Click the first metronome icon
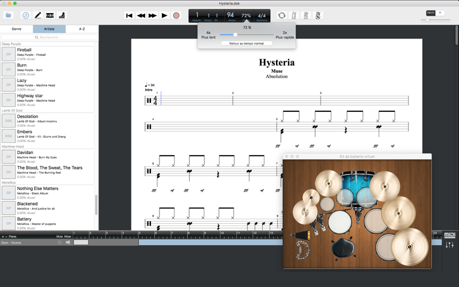459x287 pixels. [x=294, y=15]
